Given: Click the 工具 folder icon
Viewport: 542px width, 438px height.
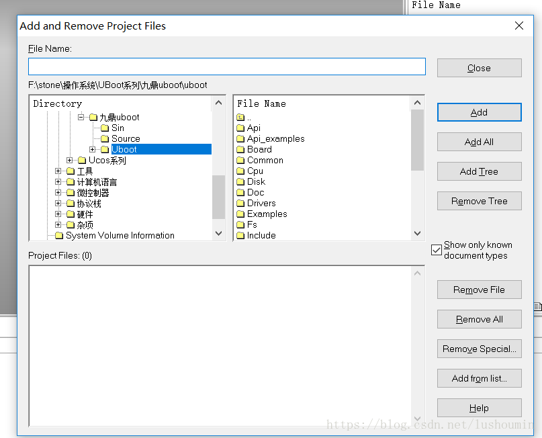Looking at the screenshot, I should coord(71,171).
